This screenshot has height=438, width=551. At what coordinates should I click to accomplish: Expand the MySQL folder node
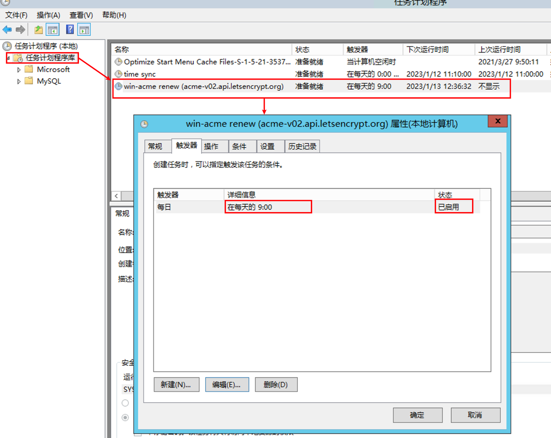(19, 81)
